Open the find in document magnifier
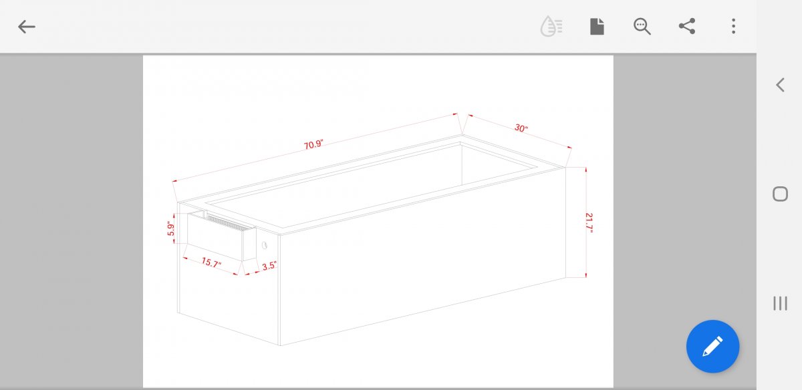 tap(642, 27)
